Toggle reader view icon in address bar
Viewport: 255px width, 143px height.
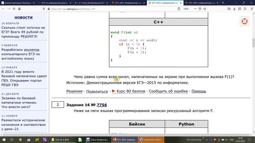pyautogui.click(x=179, y=9)
